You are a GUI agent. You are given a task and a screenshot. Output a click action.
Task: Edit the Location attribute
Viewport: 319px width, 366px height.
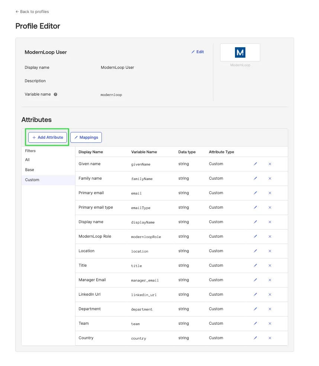(x=255, y=251)
